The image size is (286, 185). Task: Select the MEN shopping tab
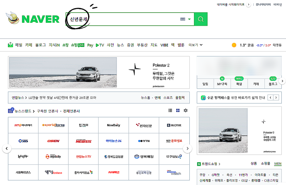click(278, 164)
